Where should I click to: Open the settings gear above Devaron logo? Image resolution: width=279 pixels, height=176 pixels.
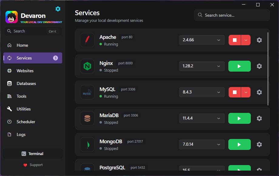pos(58,9)
